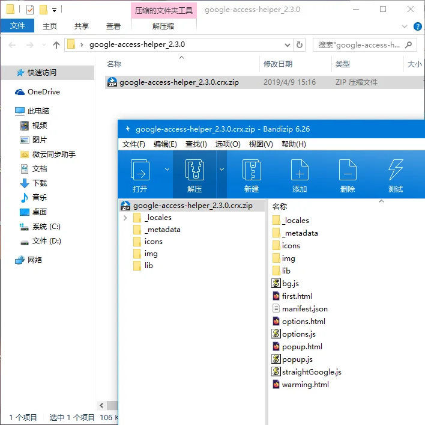
Task: Select the manifest.json file
Action: click(300, 309)
